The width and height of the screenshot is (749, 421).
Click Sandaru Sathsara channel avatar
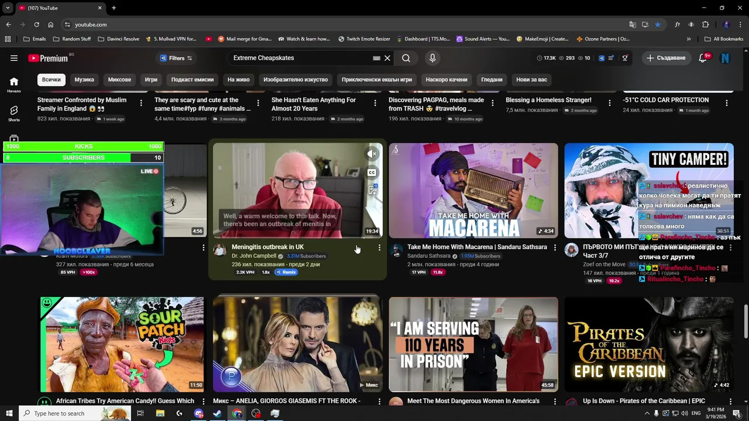click(396, 250)
